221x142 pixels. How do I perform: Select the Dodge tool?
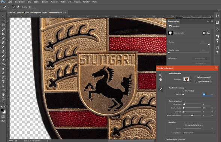pyautogui.click(x=3, y=73)
